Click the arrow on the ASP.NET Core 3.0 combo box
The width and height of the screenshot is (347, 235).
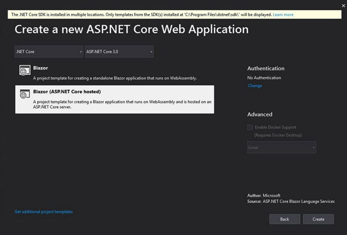coord(150,52)
